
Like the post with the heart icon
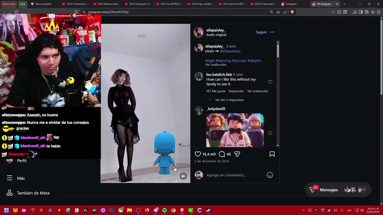tap(198, 154)
